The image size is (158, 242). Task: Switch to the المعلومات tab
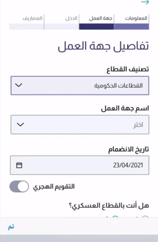[x=136, y=18]
